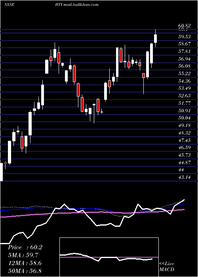Click the 12MA : 58.6 readout
The height and width of the screenshot is (277, 198).
coord(25,263)
